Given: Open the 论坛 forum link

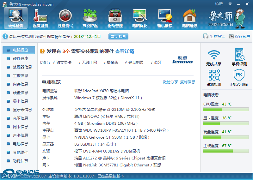Looking at the screenshot, I should tap(219, 4).
